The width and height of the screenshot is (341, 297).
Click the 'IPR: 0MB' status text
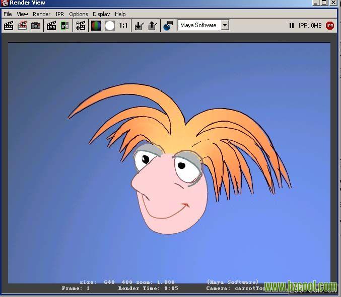[x=310, y=26]
